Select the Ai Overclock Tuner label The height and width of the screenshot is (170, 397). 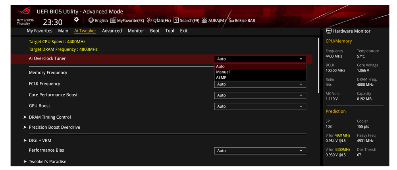[x=47, y=58]
